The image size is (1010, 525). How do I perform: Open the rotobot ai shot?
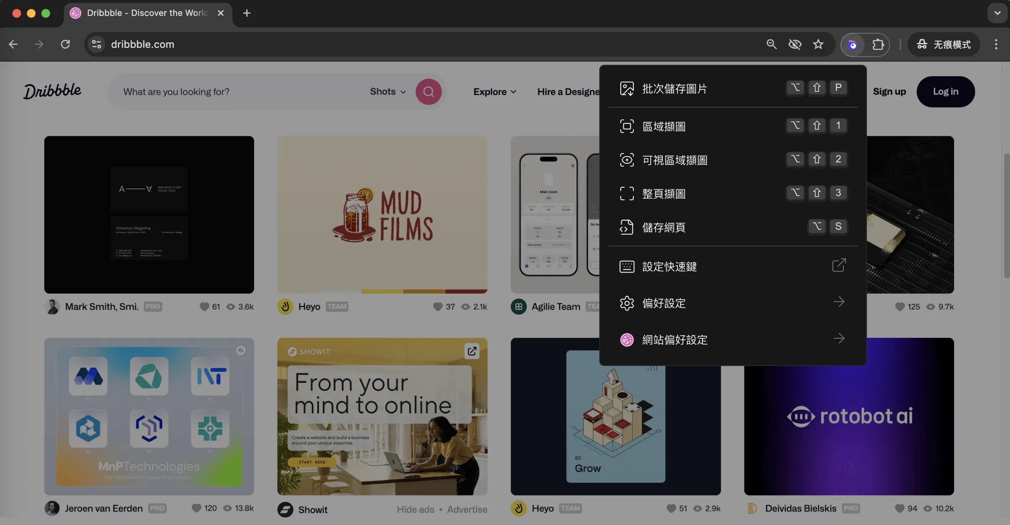[x=849, y=430]
